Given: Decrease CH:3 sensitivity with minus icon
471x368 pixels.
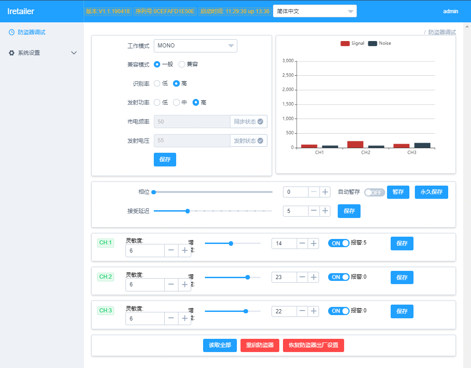Looking at the screenshot, I should click(171, 318).
